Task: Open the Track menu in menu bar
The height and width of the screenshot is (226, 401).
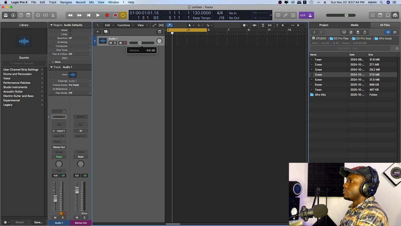Action: pyautogui.click(x=53, y=2)
